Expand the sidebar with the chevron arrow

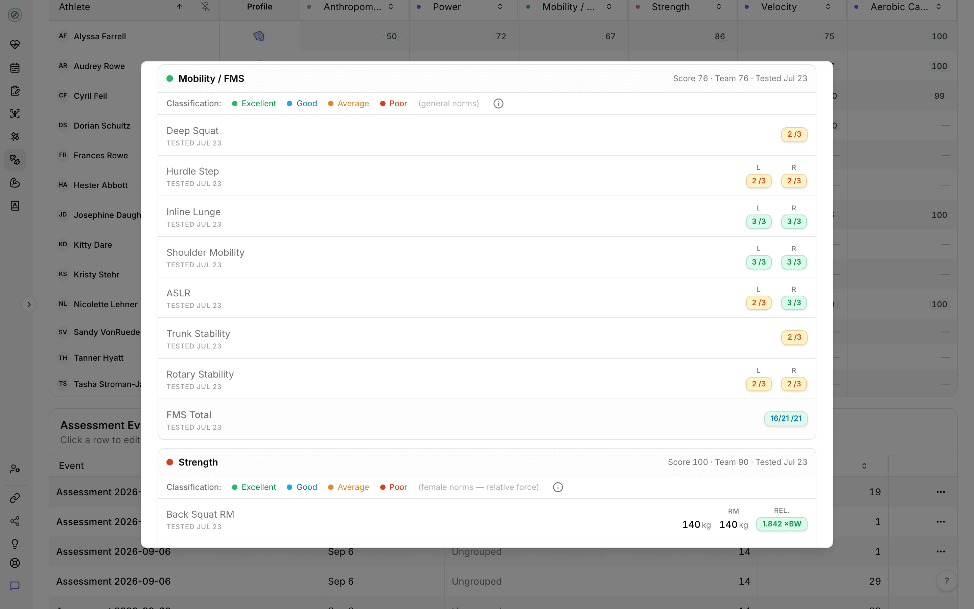coord(29,304)
